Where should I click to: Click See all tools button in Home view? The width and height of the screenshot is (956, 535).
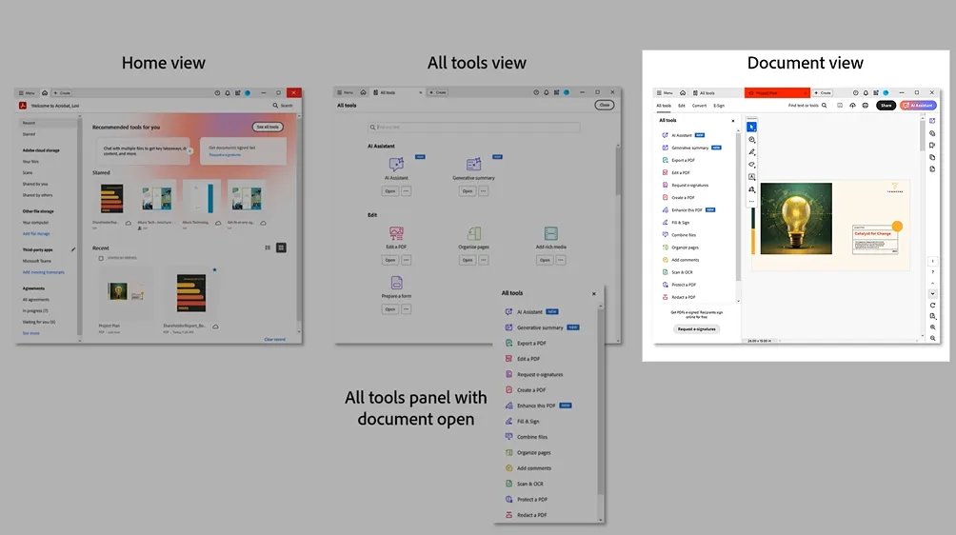pyautogui.click(x=268, y=127)
